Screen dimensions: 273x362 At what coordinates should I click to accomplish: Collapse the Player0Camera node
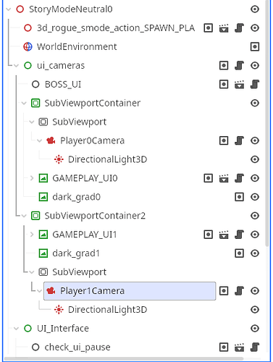tap(40, 140)
